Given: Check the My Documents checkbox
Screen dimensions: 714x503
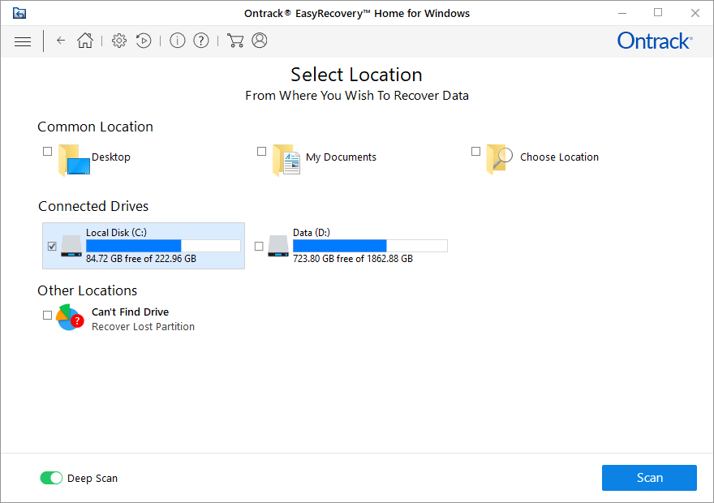Looking at the screenshot, I should 261,151.
